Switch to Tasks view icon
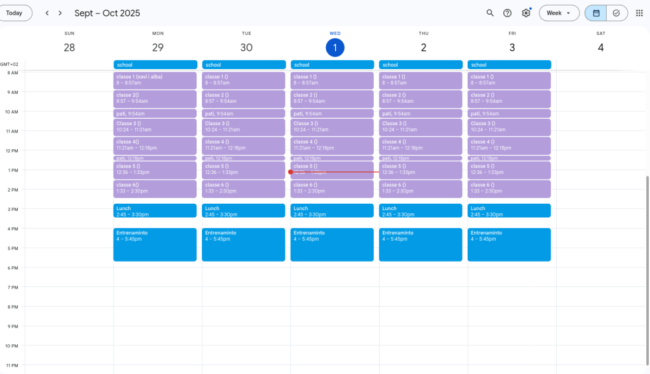Viewport: 650px width, 374px height. [616, 13]
